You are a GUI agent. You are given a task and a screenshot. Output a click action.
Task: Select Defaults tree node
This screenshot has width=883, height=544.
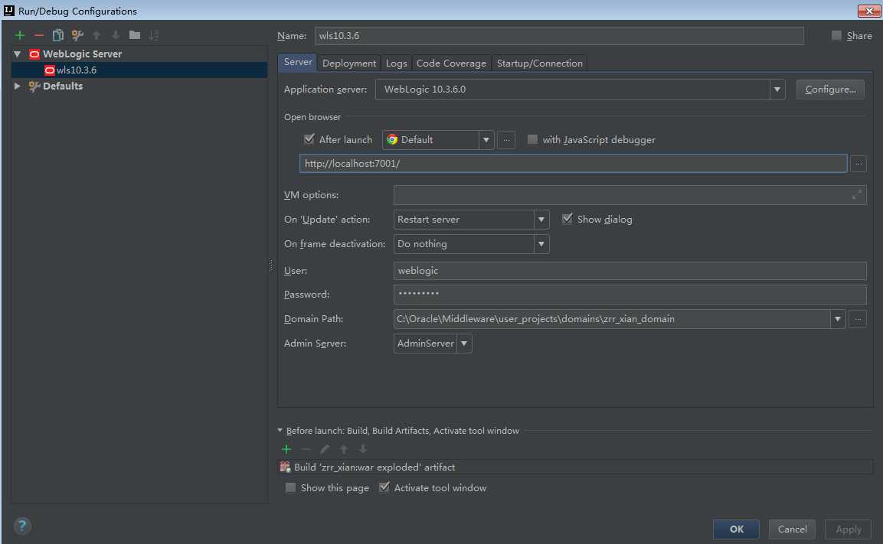(x=63, y=86)
